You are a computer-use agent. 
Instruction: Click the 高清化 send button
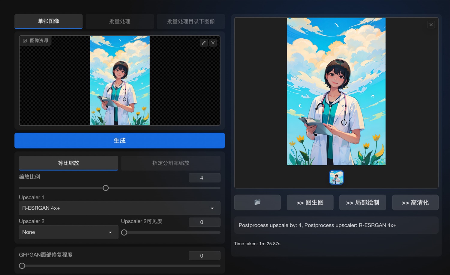pos(415,203)
